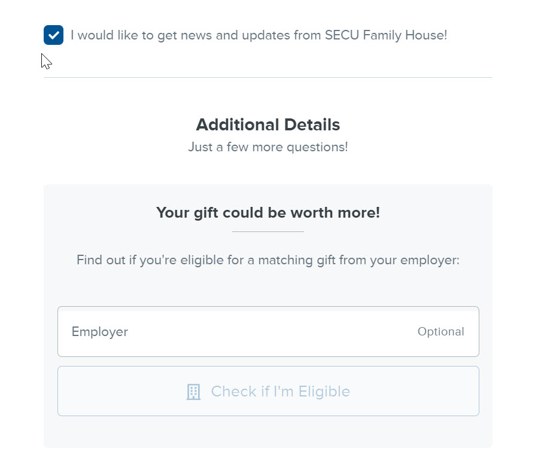Uncheck the news and updates checkbox
Screen dimensions: 535x464
(54, 35)
